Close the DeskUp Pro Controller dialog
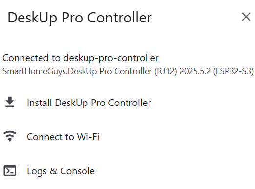The image size is (255, 189). 246,17
